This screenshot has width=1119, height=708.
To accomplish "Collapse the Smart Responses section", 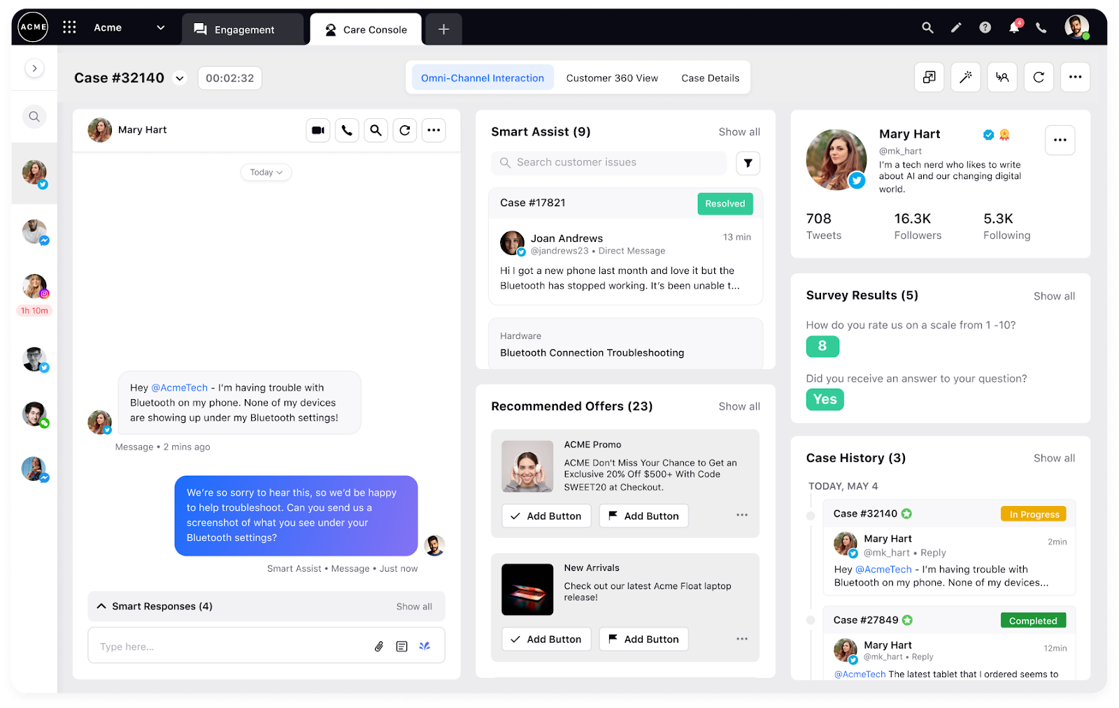I will tap(101, 606).
